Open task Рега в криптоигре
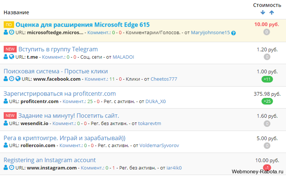Image resolution: width=286 pixels, height=177 pixels. tap(64, 138)
